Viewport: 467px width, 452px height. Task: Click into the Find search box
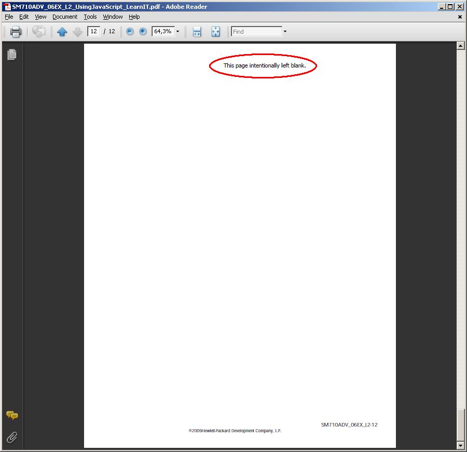point(256,31)
